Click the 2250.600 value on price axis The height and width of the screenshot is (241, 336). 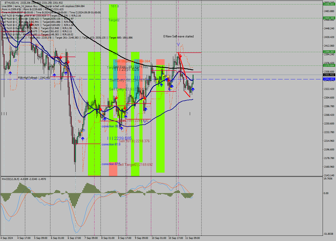[329, 123]
